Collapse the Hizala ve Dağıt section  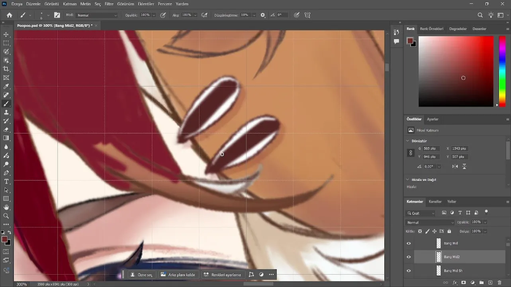tap(407, 180)
